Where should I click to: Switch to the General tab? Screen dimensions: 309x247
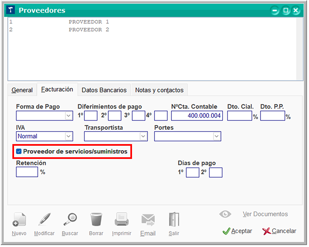click(22, 90)
